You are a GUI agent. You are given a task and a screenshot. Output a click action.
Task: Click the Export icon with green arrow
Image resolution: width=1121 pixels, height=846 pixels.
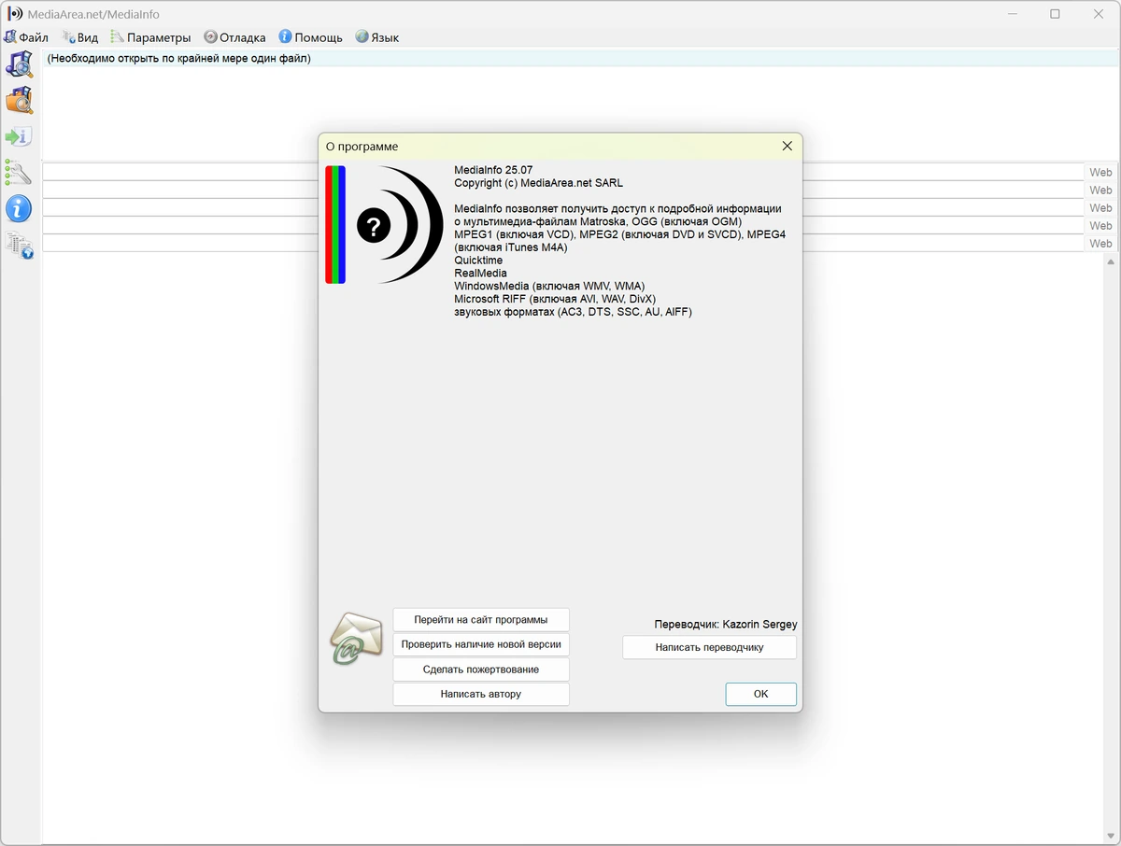pyautogui.click(x=20, y=136)
